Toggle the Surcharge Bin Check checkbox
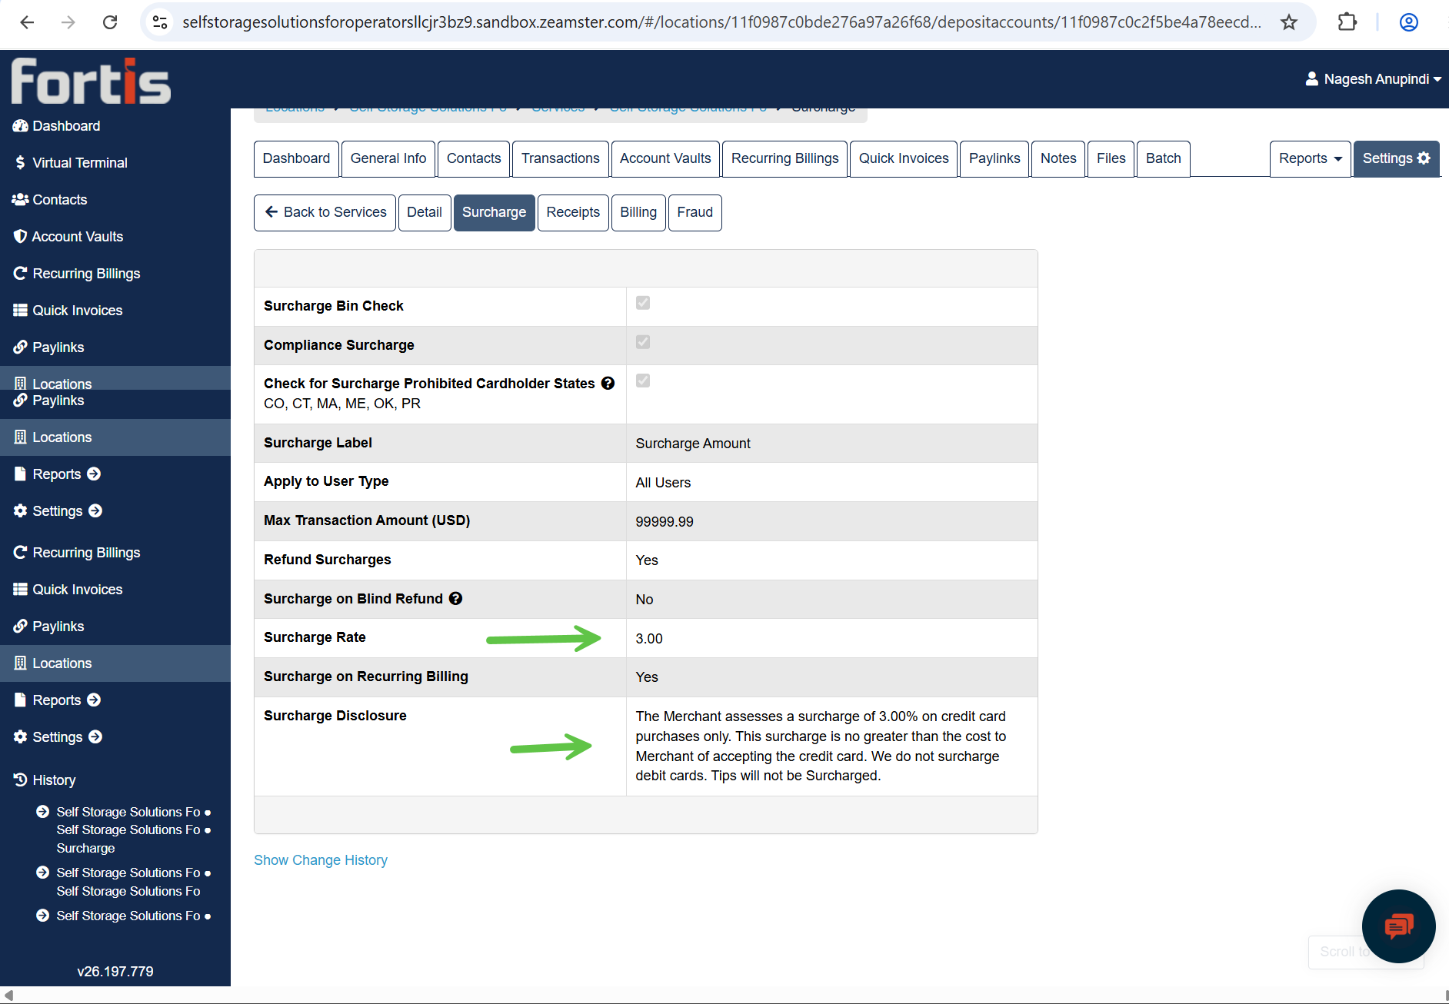 click(x=643, y=303)
